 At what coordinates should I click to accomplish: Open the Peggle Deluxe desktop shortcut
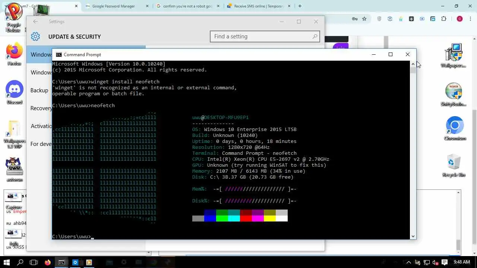(14, 17)
